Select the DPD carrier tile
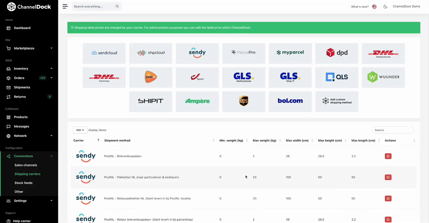 click(337, 53)
